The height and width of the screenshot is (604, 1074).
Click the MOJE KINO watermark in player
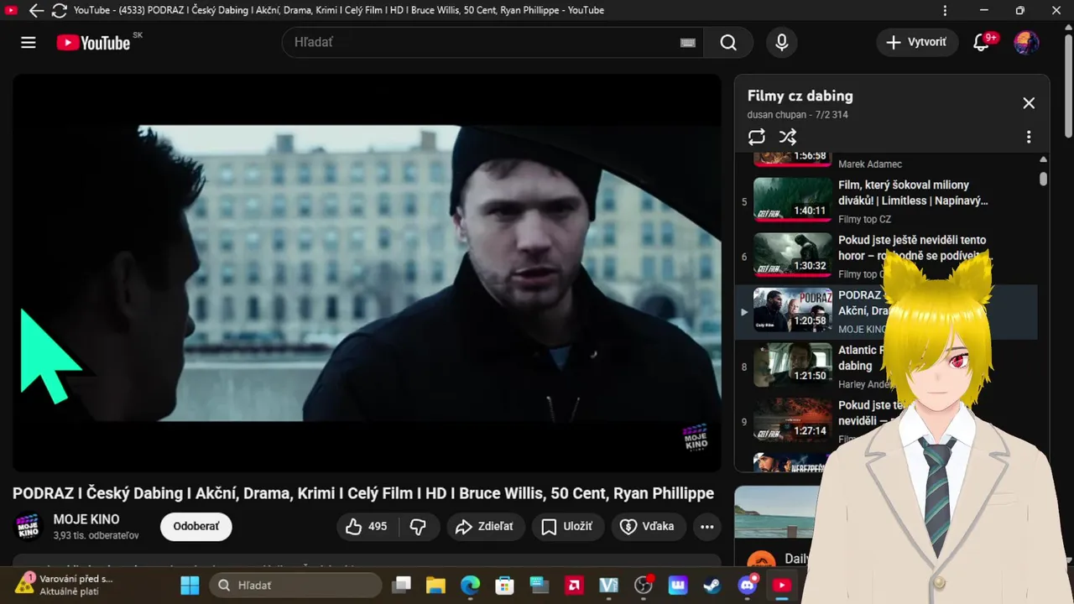pos(696,437)
